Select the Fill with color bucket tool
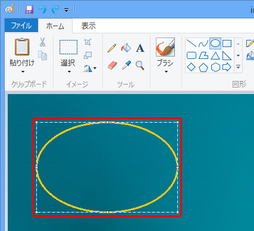The width and height of the screenshot is (254, 231). click(x=126, y=48)
